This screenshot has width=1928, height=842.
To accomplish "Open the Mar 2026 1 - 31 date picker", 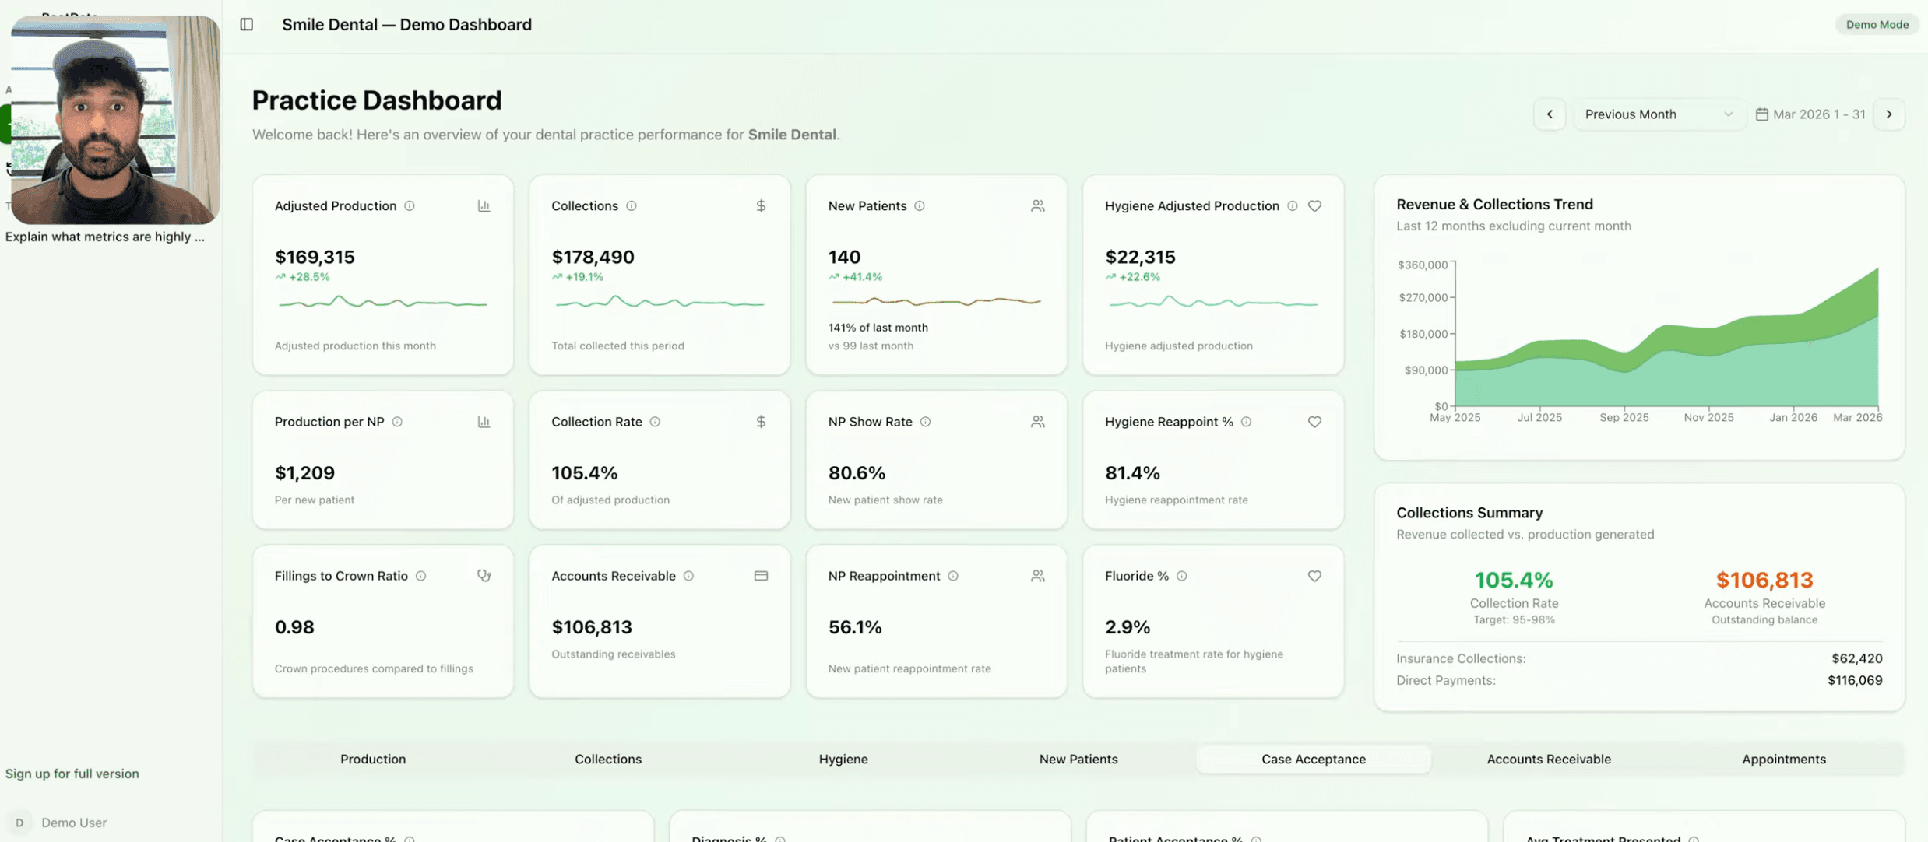I will [1810, 114].
